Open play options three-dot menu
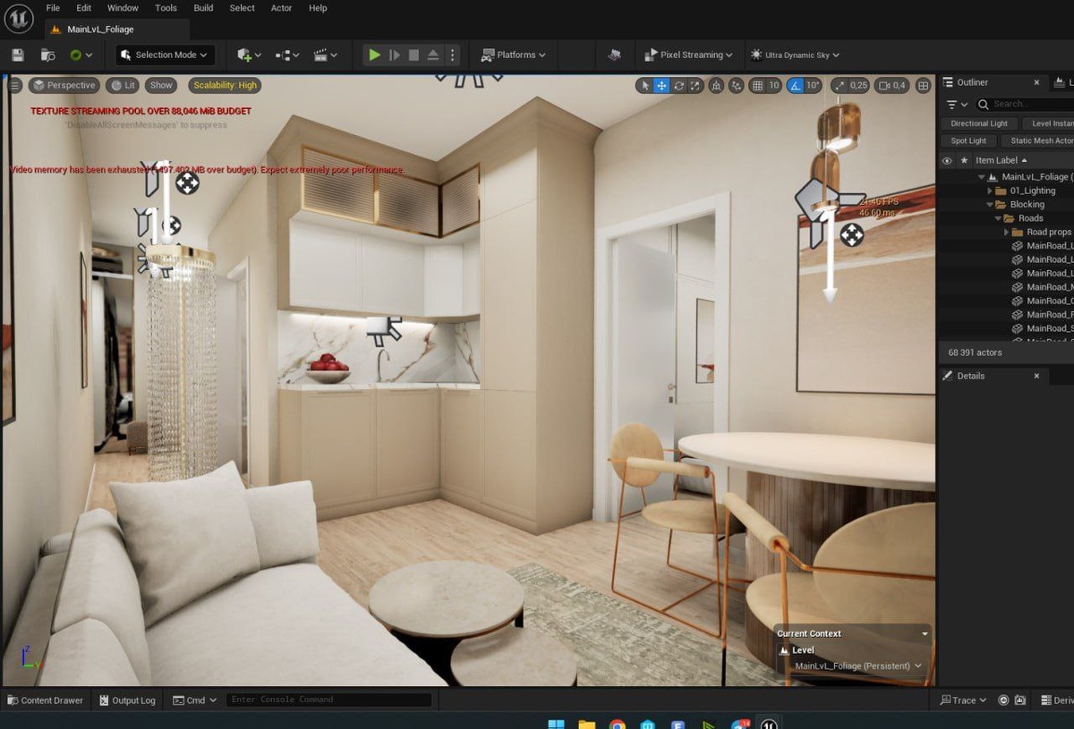This screenshot has height=729, width=1074. coord(453,55)
